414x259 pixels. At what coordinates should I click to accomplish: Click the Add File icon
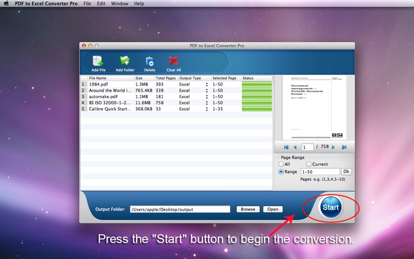coord(98,61)
